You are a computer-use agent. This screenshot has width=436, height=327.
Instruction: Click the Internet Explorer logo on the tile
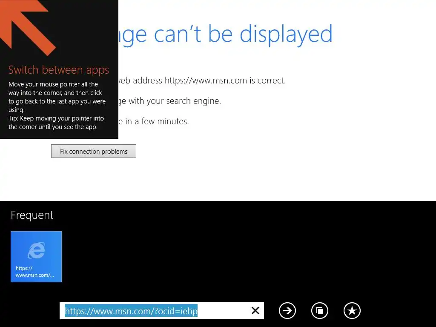click(x=36, y=250)
